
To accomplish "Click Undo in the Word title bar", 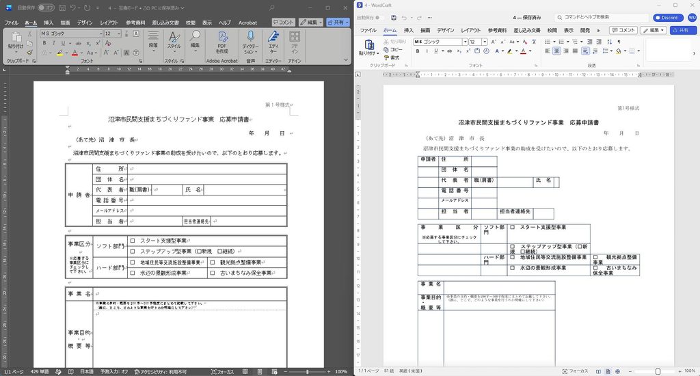I will point(72,8).
